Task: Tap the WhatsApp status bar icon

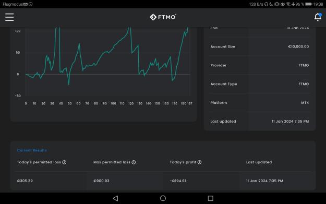Action: click(31, 4)
